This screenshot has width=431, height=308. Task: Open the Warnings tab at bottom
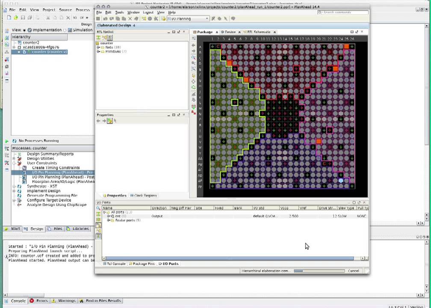64,301
